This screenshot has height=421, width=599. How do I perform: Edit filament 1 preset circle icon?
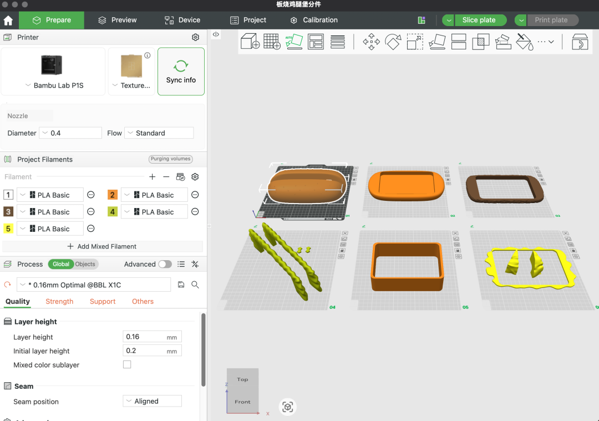[x=91, y=195]
